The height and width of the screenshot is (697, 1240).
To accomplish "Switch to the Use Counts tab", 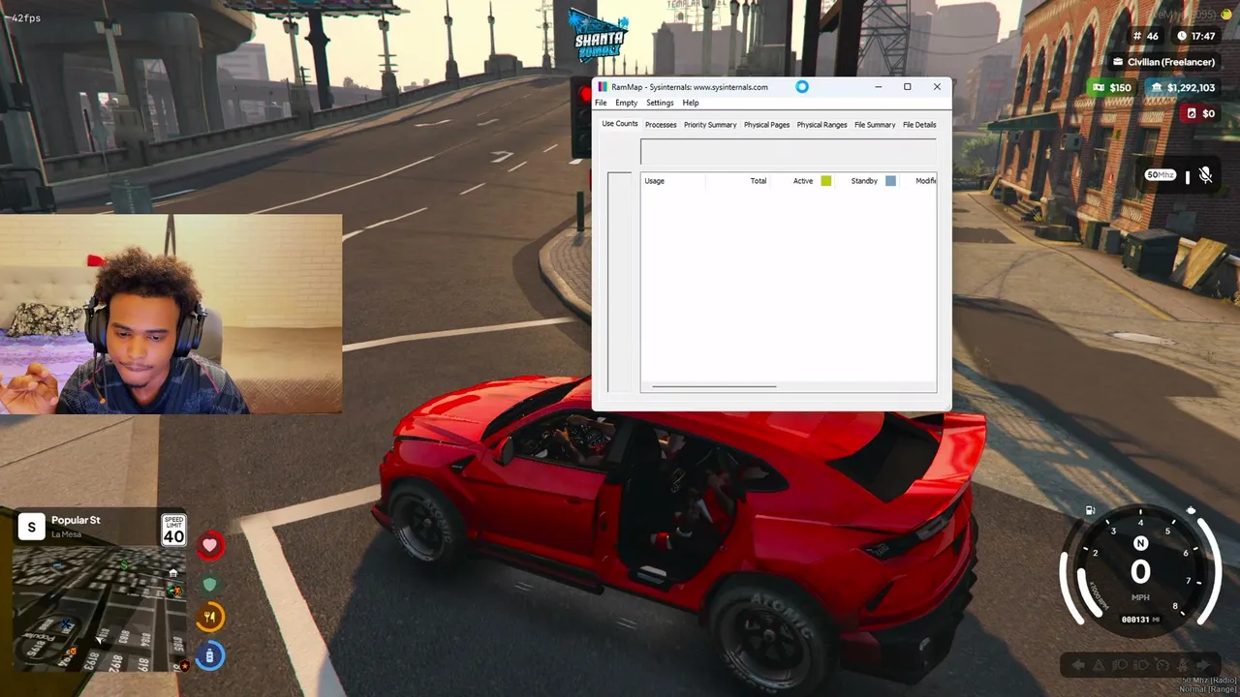I will [x=620, y=124].
